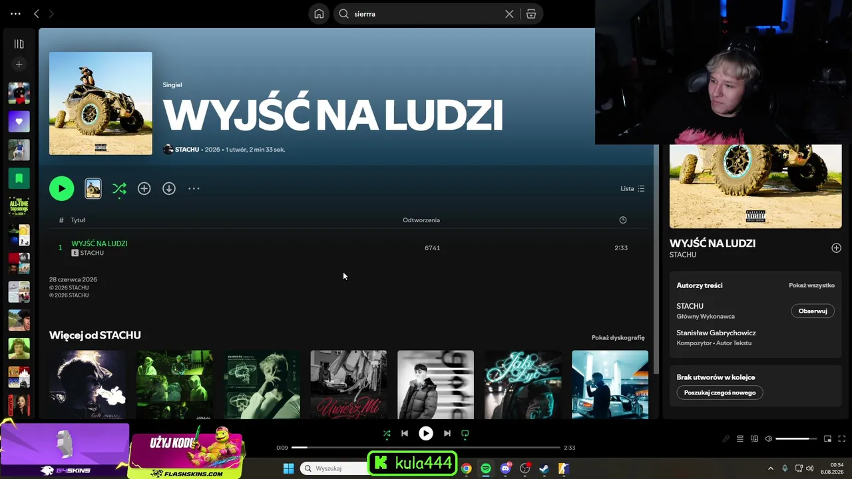Open Spotify Home page
Image resolution: width=852 pixels, height=479 pixels.
click(319, 14)
